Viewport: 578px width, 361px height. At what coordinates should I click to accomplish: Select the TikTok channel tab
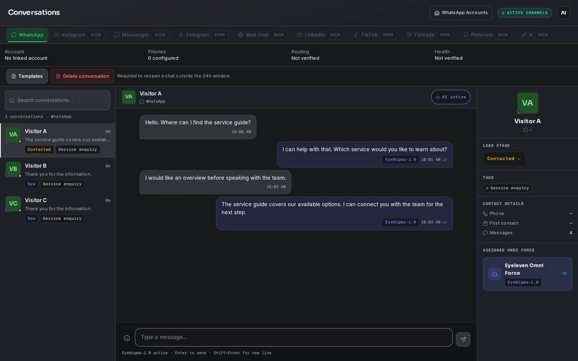pos(374,35)
